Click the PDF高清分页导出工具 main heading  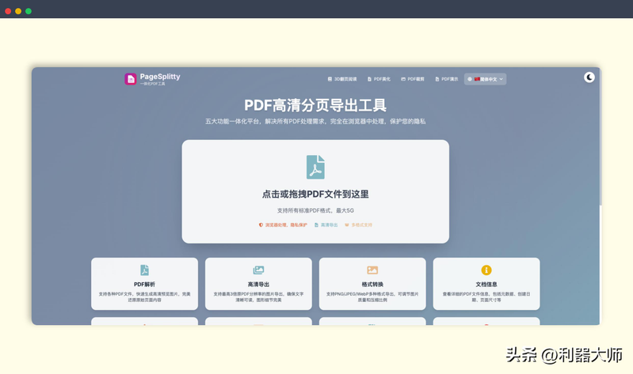click(315, 106)
